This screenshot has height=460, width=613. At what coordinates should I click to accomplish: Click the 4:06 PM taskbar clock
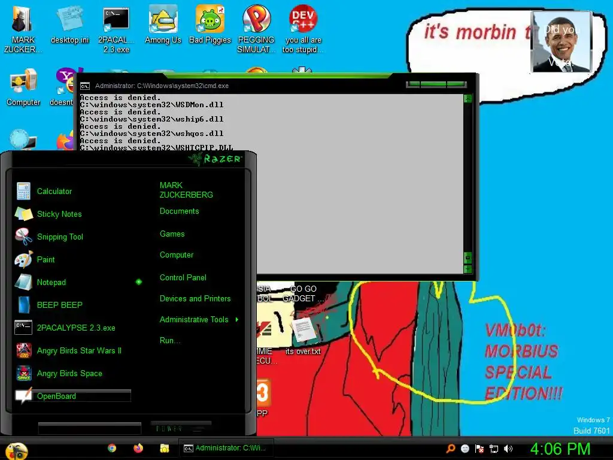click(x=560, y=449)
